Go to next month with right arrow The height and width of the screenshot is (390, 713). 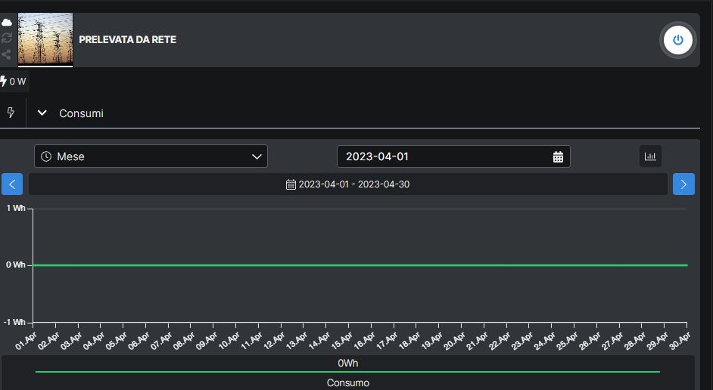pyautogui.click(x=683, y=184)
